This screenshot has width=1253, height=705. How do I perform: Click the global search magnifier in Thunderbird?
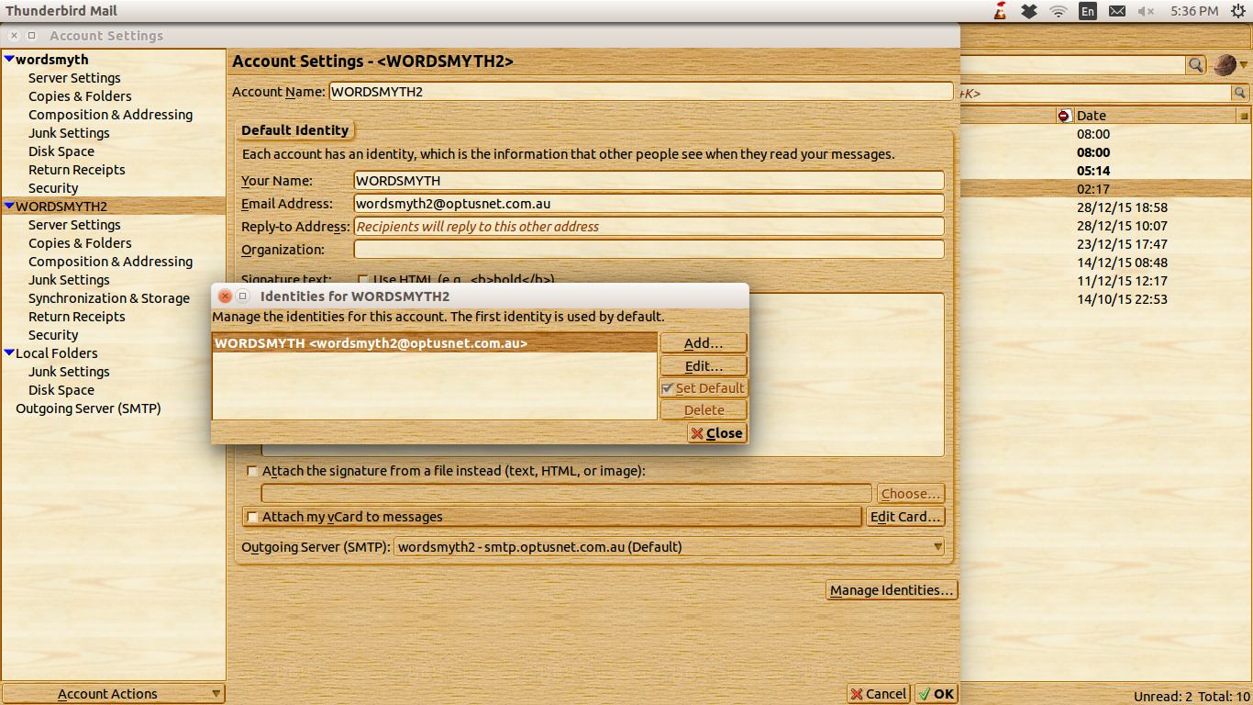tap(1195, 64)
